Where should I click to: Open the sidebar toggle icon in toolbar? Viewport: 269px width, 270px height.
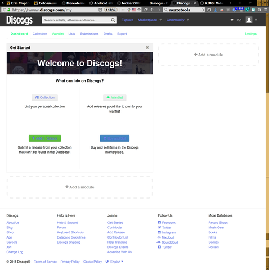coord(209,10)
